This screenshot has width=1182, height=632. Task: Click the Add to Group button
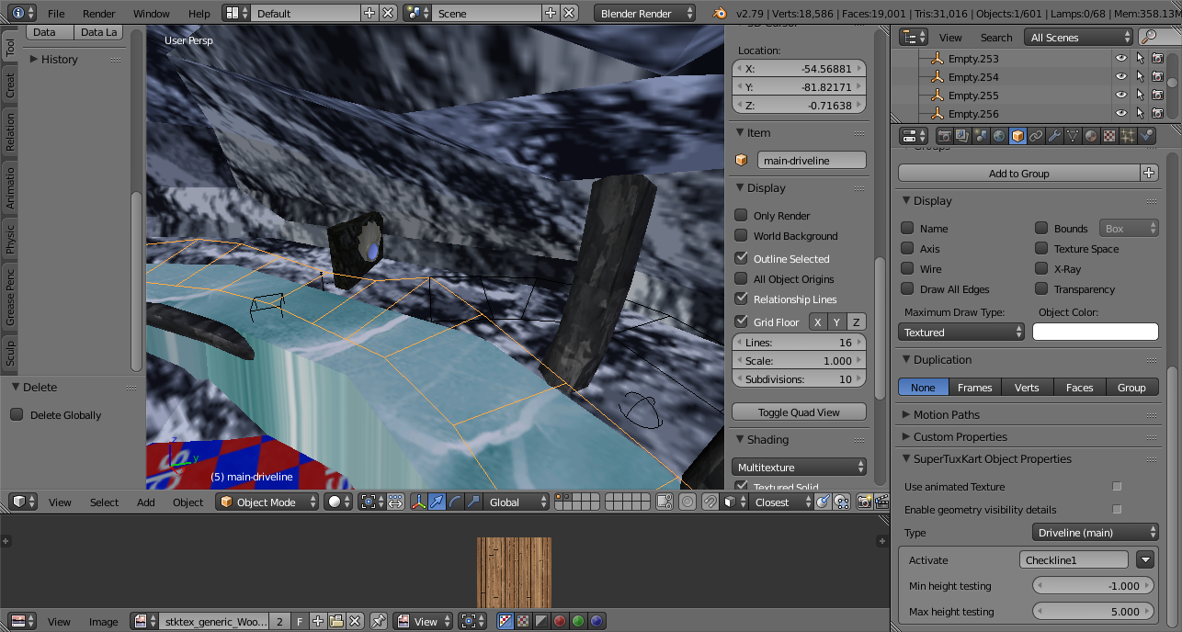point(1018,174)
